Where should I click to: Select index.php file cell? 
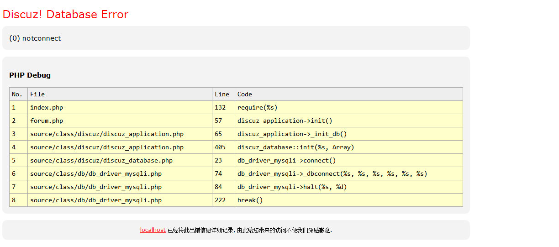point(120,107)
